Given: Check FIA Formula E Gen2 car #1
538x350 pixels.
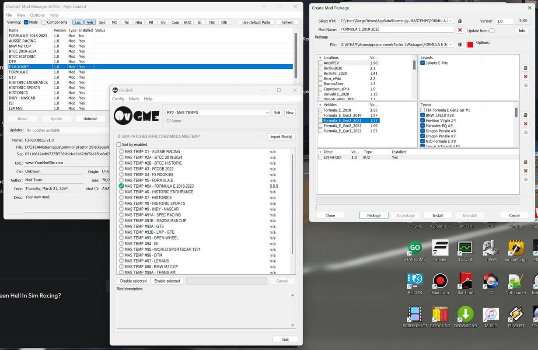Looking at the screenshot, I should coord(423,110).
